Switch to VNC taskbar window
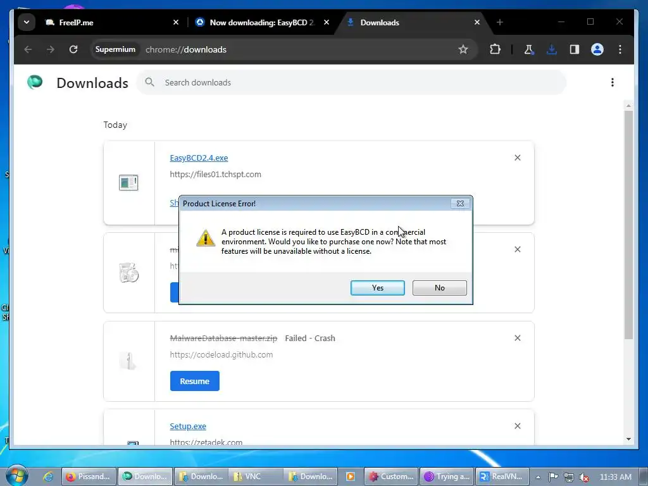Image resolution: width=648 pixels, height=486 pixels. tap(256, 477)
